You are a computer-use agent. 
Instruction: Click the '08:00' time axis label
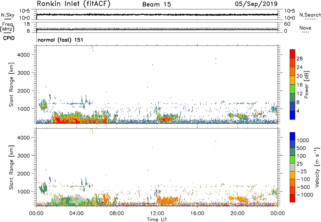pyautogui.click(x=117, y=214)
